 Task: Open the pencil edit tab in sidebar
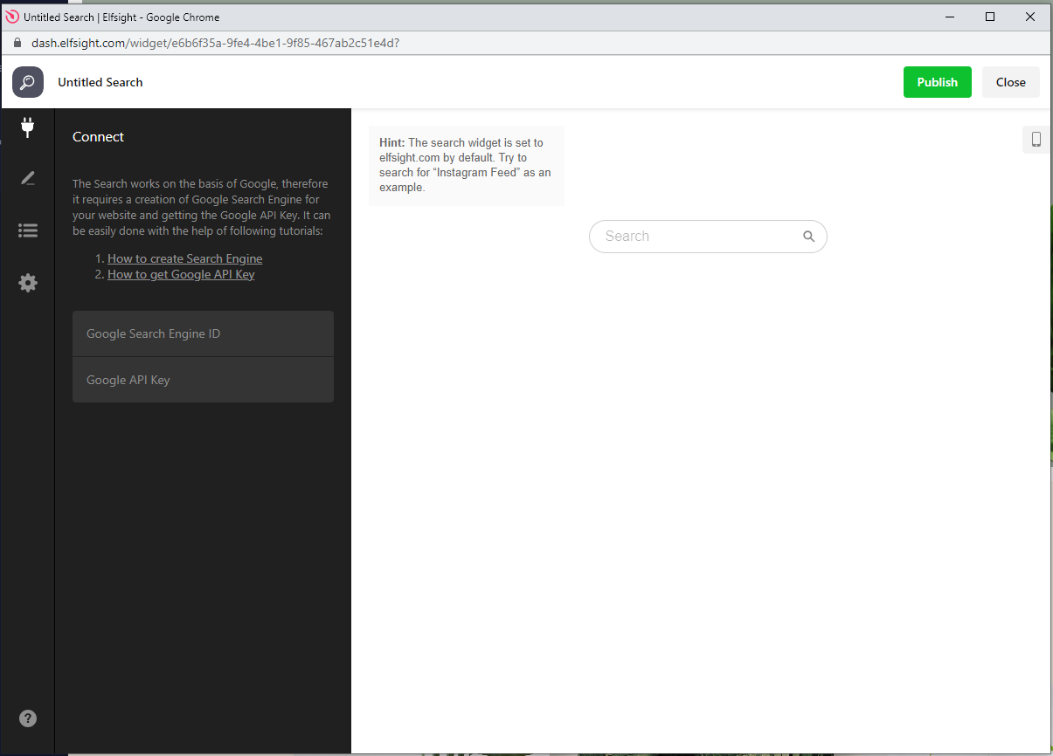[28, 178]
